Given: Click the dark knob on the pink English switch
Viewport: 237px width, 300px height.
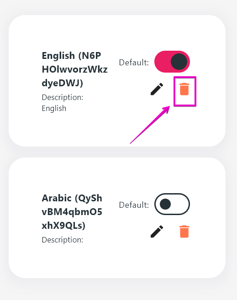Looking at the screenshot, I should click(x=179, y=62).
